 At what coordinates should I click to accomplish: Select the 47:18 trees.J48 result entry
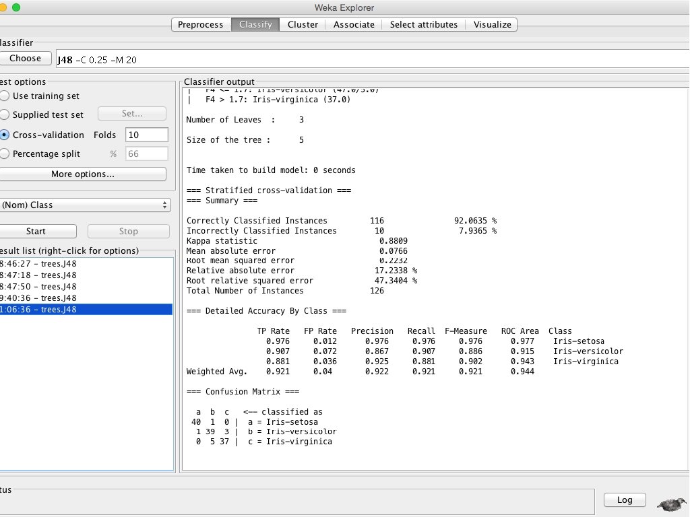(x=40, y=275)
